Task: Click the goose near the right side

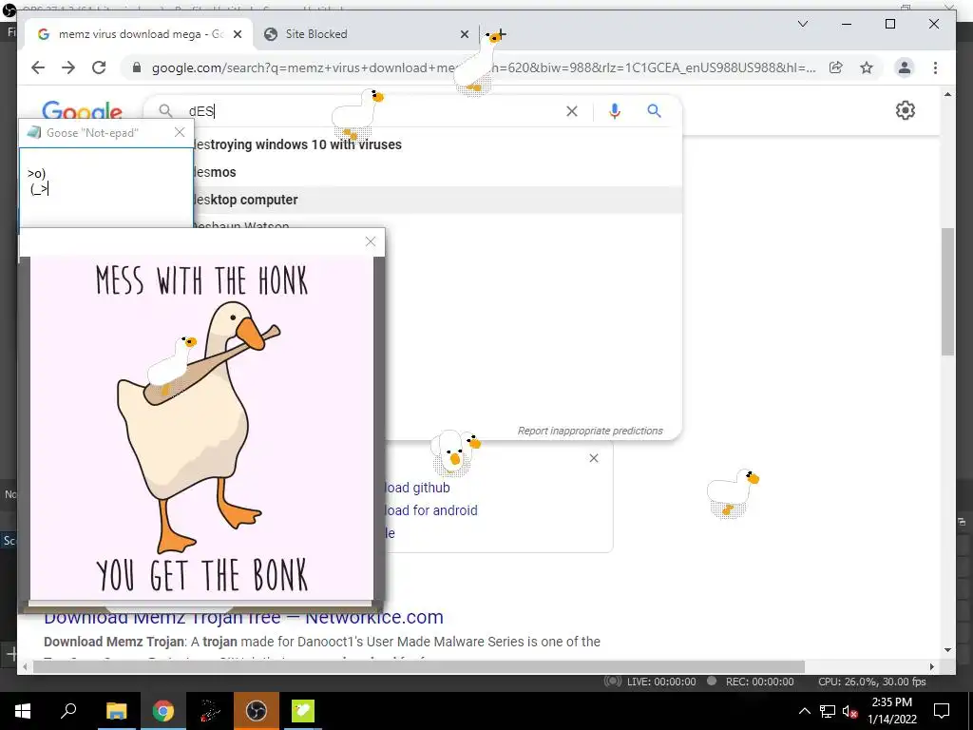Action: 733,493
